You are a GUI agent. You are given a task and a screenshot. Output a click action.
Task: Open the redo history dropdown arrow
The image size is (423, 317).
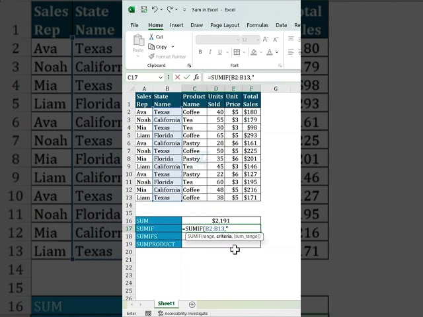[x=176, y=9]
